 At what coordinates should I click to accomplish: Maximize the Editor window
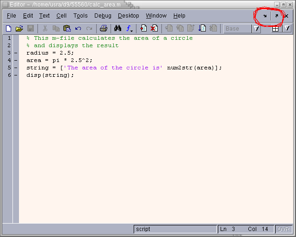coord(284,5)
